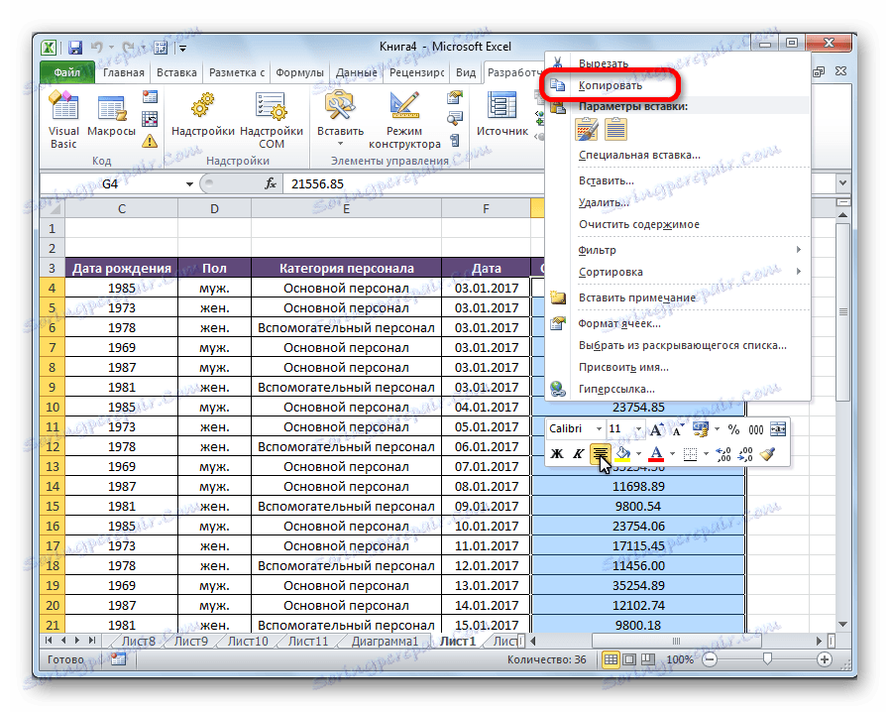Open the Visual Basic editor
This screenshot has width=889, height=712.
(x=62, y=120)
